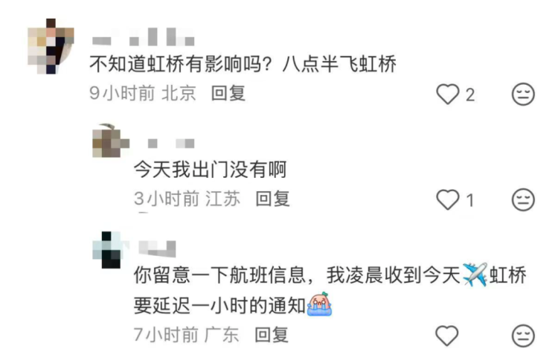The image size is (558, 349).
Task: Open the blurred username of the top commenter
Action: [143, 37]
